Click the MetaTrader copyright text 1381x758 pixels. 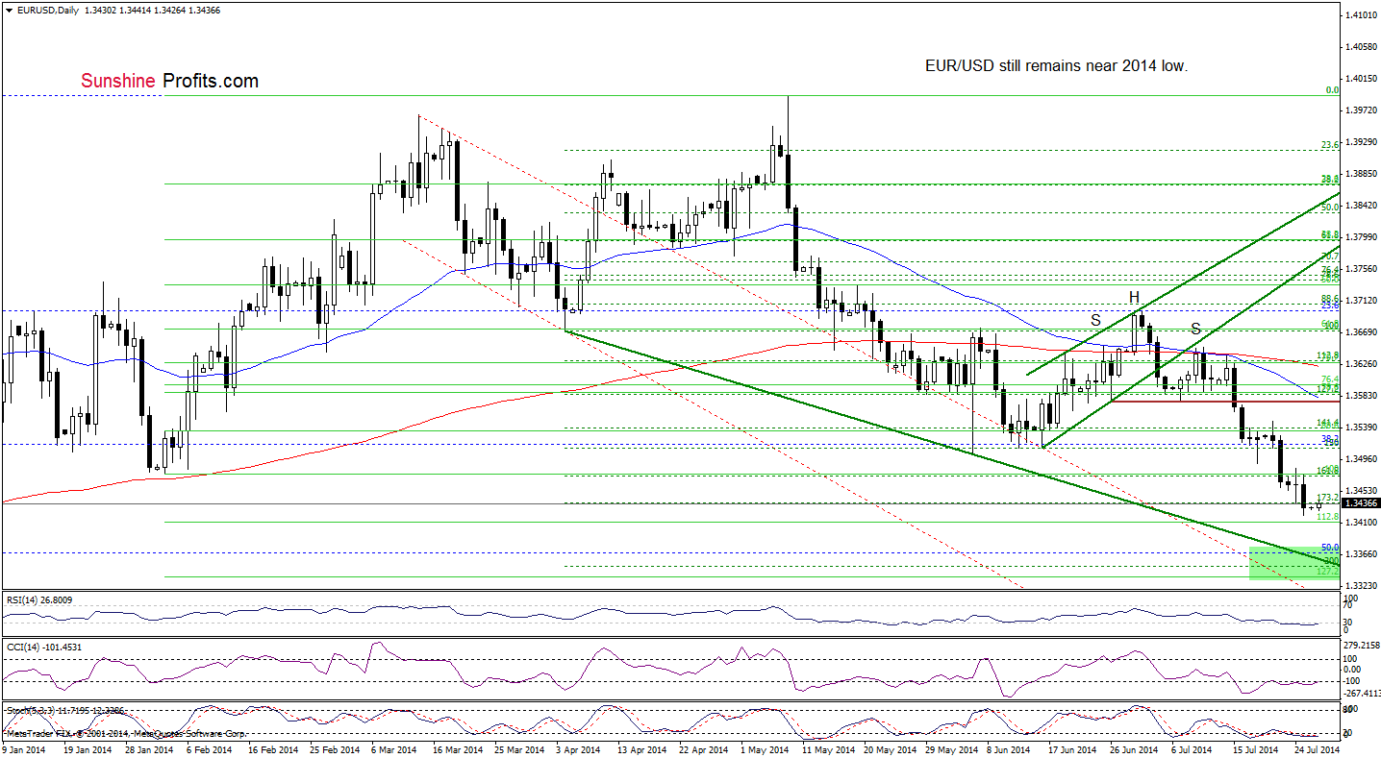[126, 735]
